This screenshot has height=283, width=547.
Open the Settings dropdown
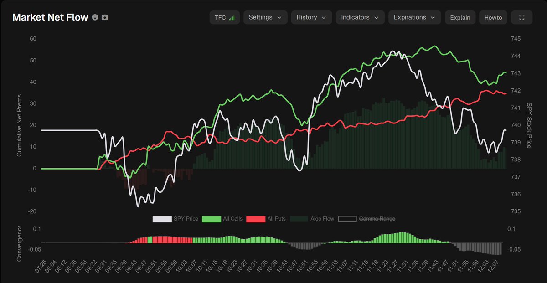pos(266,17)
